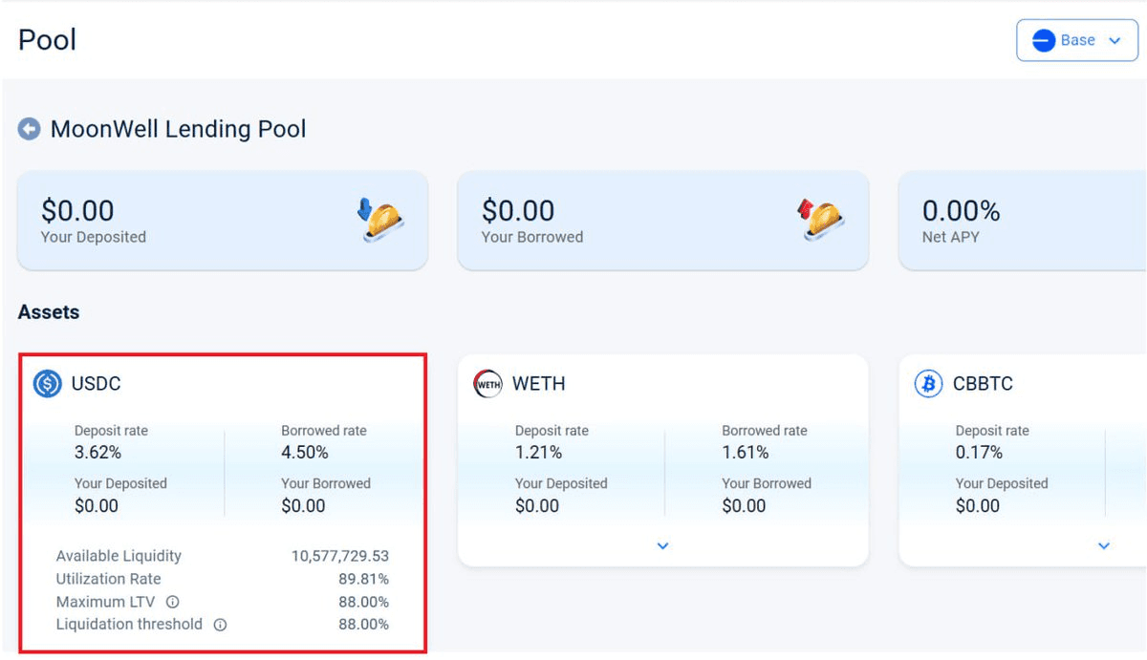Click the WETH token icon
Image resolution: width=1147 pixels, height=660 pixels.
click(487, 384)
